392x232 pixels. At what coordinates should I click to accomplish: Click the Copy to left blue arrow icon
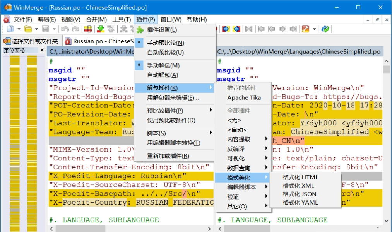(236, 29)
